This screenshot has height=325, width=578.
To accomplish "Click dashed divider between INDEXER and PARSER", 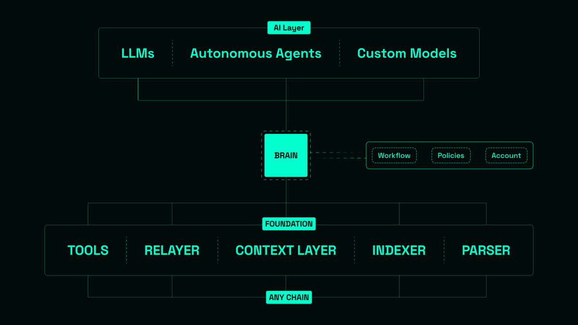I will [x=444, y=250].
